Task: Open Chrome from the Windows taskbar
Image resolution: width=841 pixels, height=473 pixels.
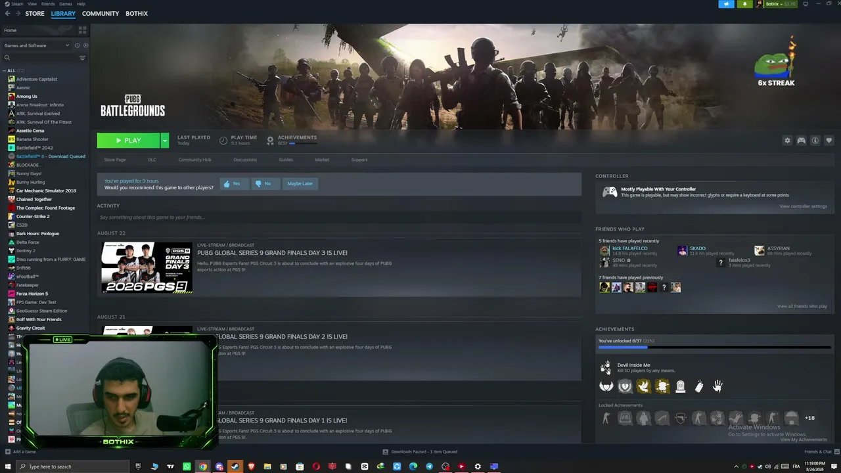Action: pyautogui.click(x=203, y=466)
